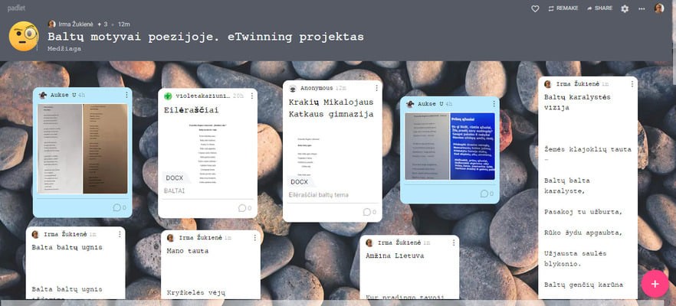
Task: Open comments on Eilėraščiai post
Action: (245, 208)
